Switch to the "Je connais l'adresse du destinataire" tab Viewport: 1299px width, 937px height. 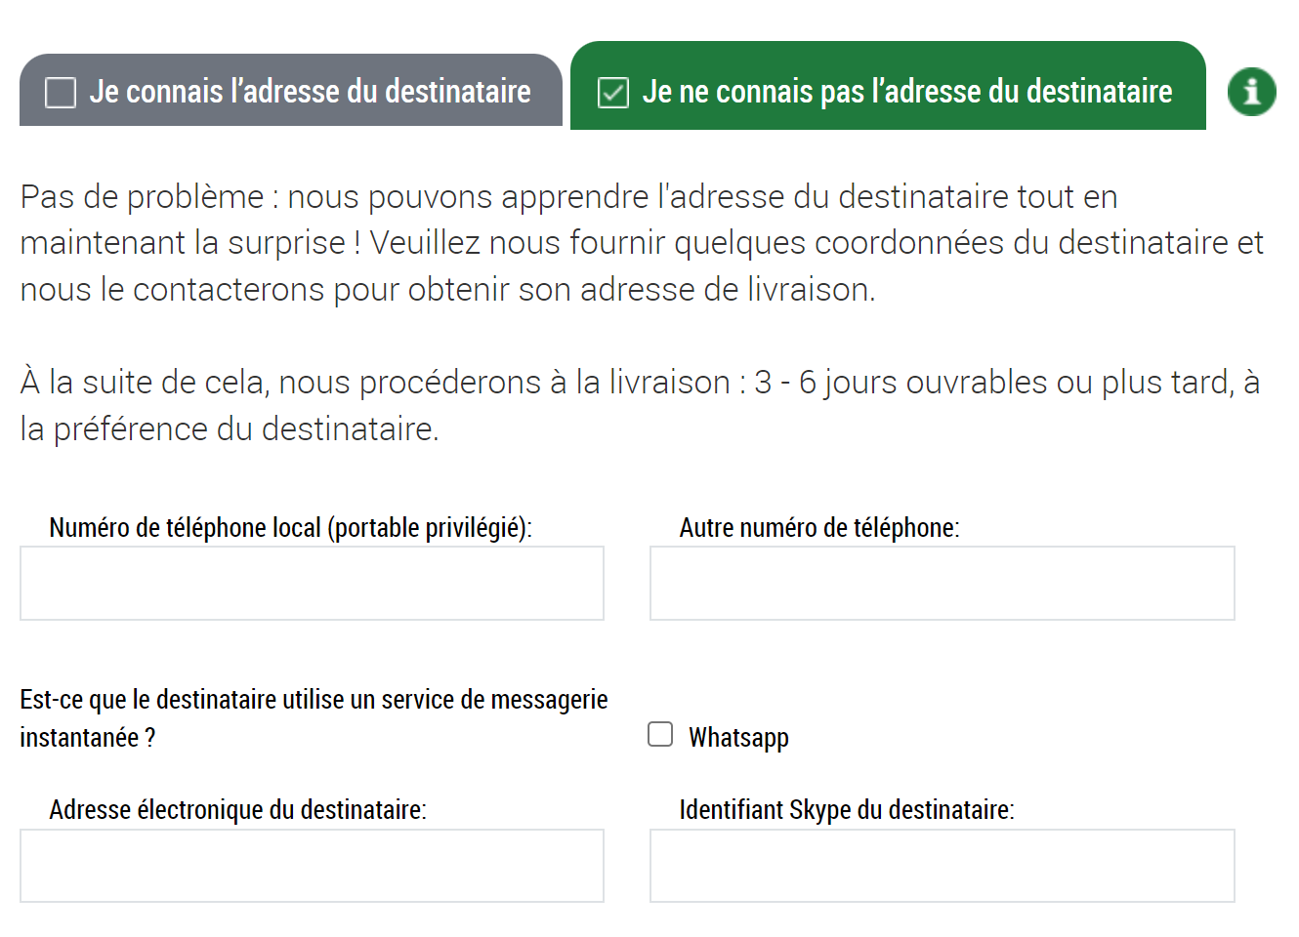[290, 91]
